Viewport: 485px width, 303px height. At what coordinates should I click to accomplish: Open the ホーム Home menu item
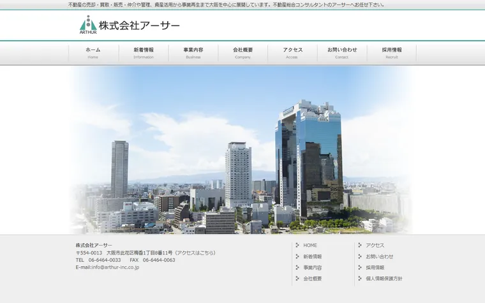pos(93,53)
